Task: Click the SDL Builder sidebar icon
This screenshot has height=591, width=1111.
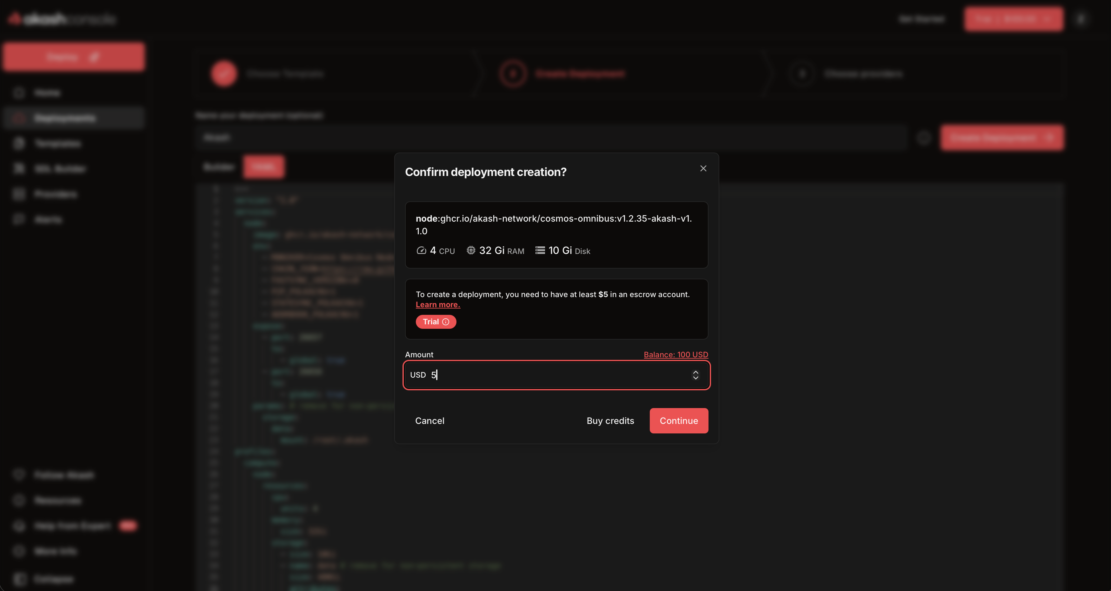Action: pos(19,168)
